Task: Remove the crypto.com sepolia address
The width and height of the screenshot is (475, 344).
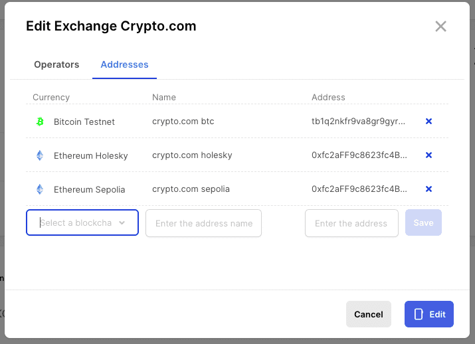Action: (x=428, y=189)
